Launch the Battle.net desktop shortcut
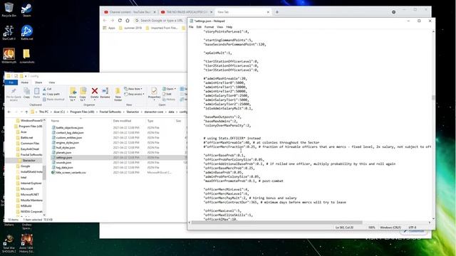 27,32
